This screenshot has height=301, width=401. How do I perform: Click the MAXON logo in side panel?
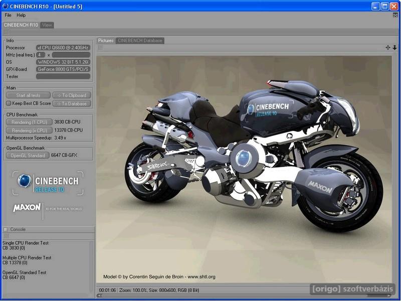pyautogui.click(x=27, y=207)
